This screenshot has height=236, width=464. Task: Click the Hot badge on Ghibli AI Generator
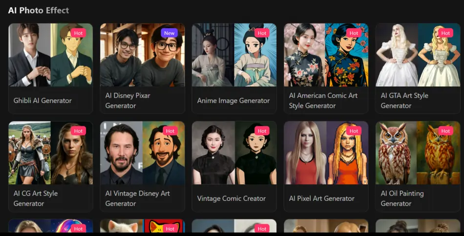(x=79, y=33)
